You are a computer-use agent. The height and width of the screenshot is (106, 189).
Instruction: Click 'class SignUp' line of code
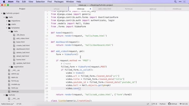click(71, 101)
